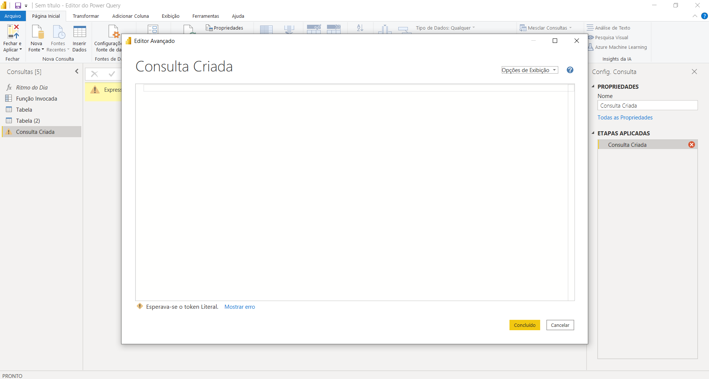Open the Adicionar Coluna tab
Image resolution: width=709 pixels, height=379 pixels.
pos(130,16)
